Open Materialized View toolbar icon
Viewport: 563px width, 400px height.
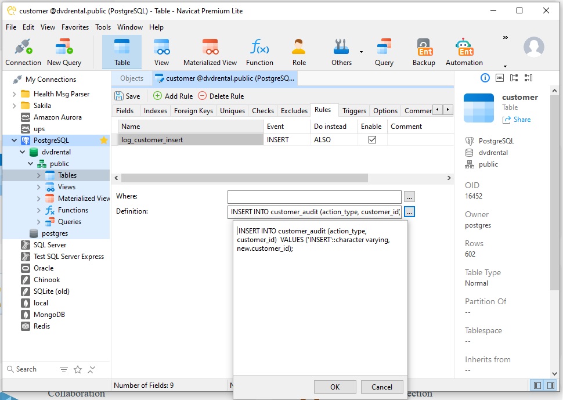210,52
